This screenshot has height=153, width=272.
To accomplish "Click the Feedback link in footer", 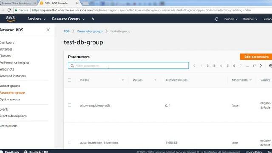I will pyautogui.click(x=12, y=152).
